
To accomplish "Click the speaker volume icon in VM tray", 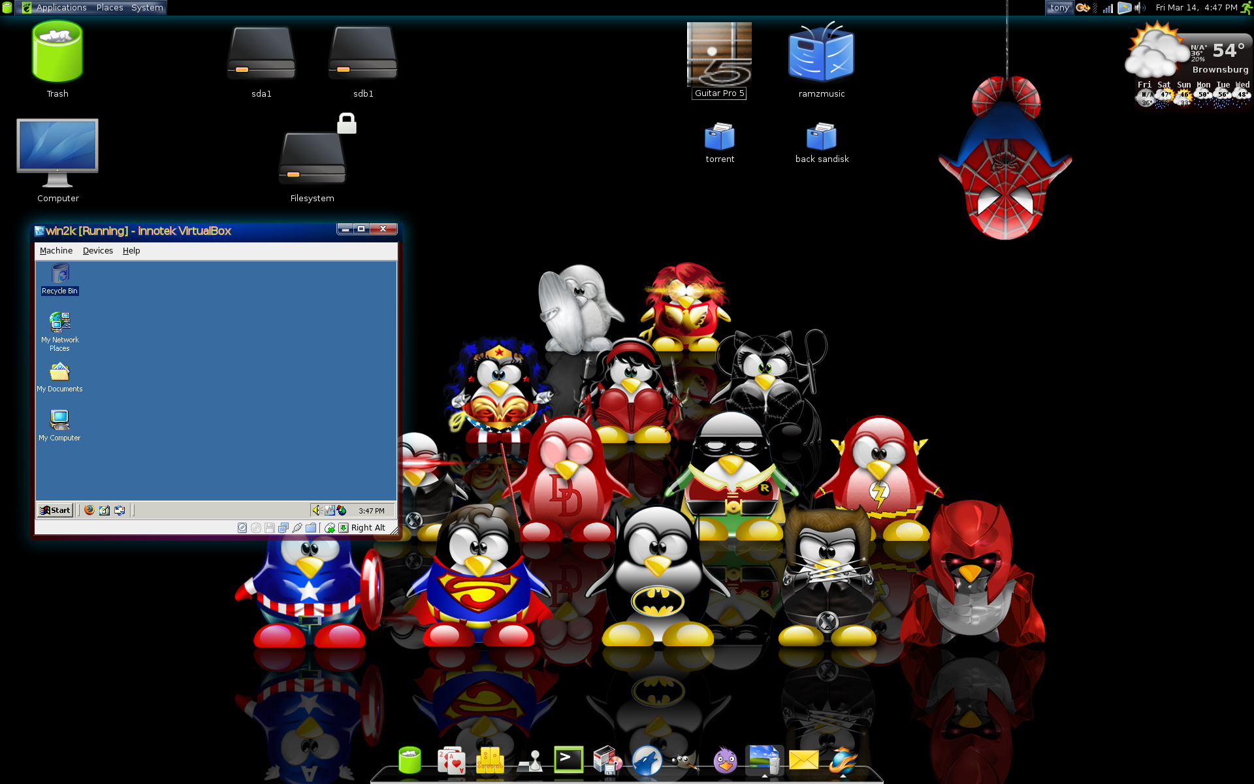I will [x=317, y=510].
